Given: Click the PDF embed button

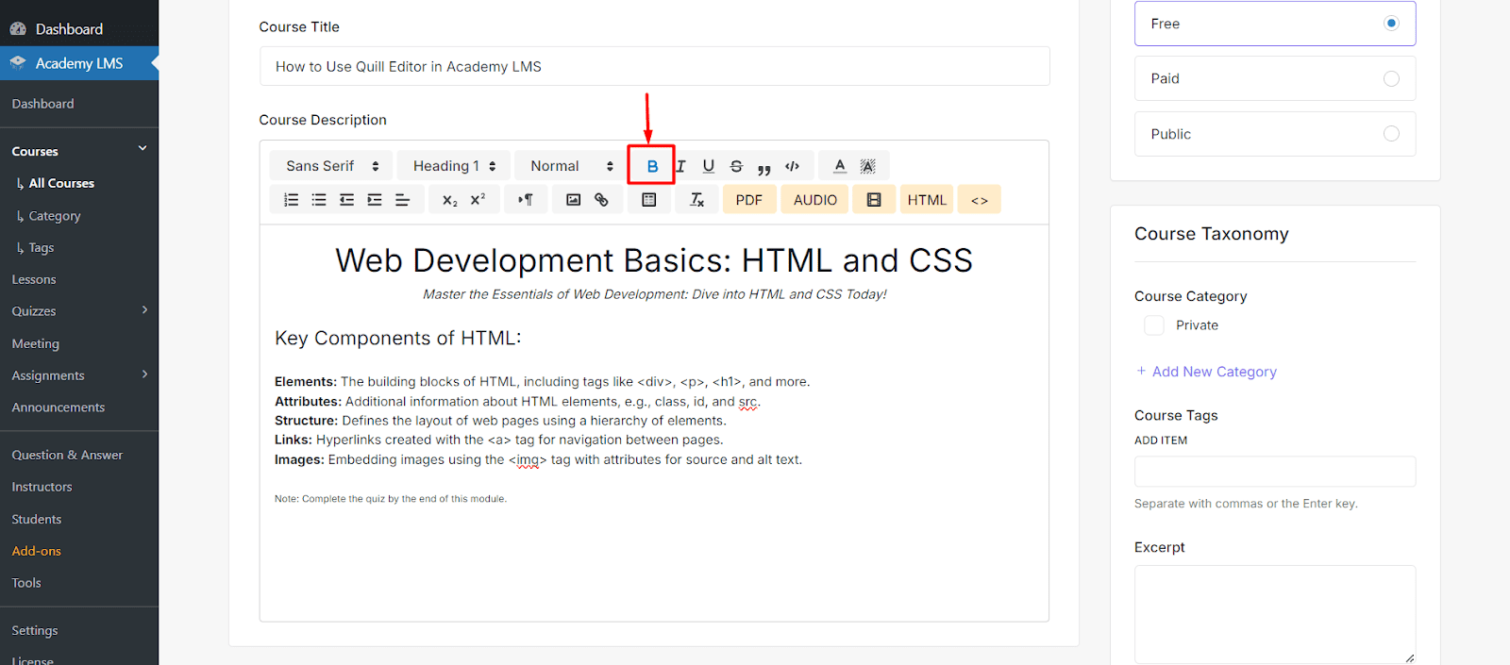Looking at the screenshot, I should (x=748, y=200).
